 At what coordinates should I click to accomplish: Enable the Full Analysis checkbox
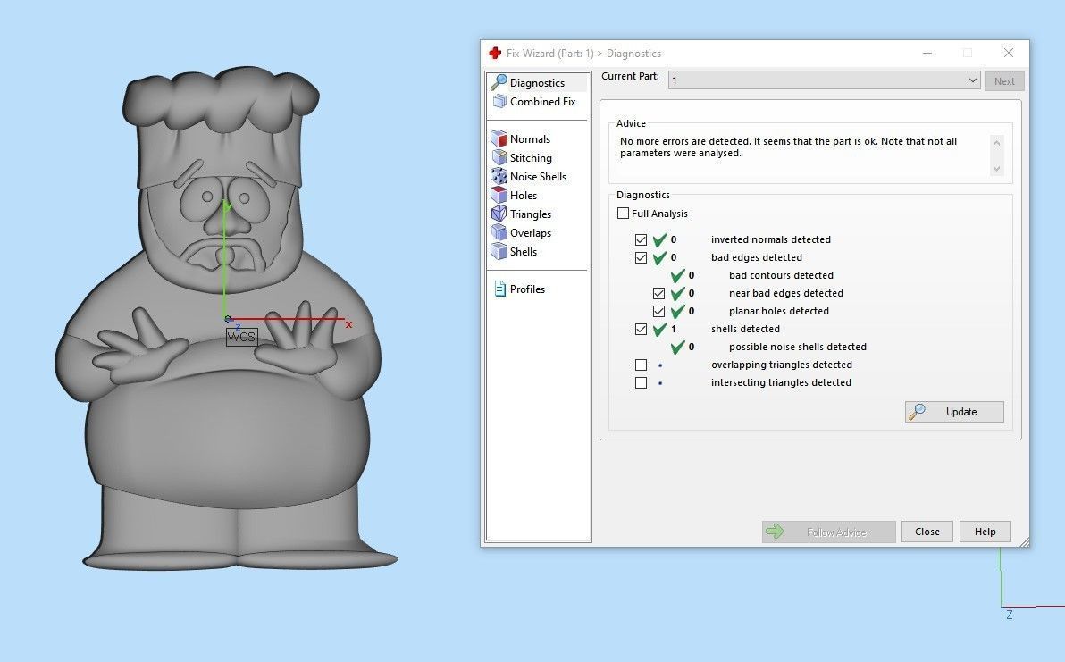(623, 214)
